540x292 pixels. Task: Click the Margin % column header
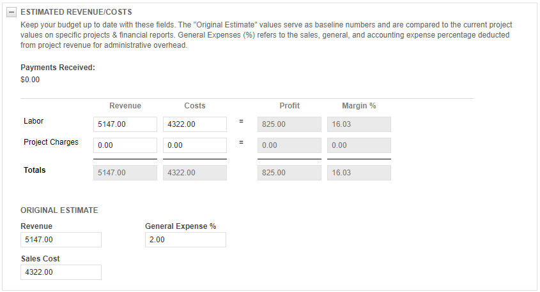359,106
